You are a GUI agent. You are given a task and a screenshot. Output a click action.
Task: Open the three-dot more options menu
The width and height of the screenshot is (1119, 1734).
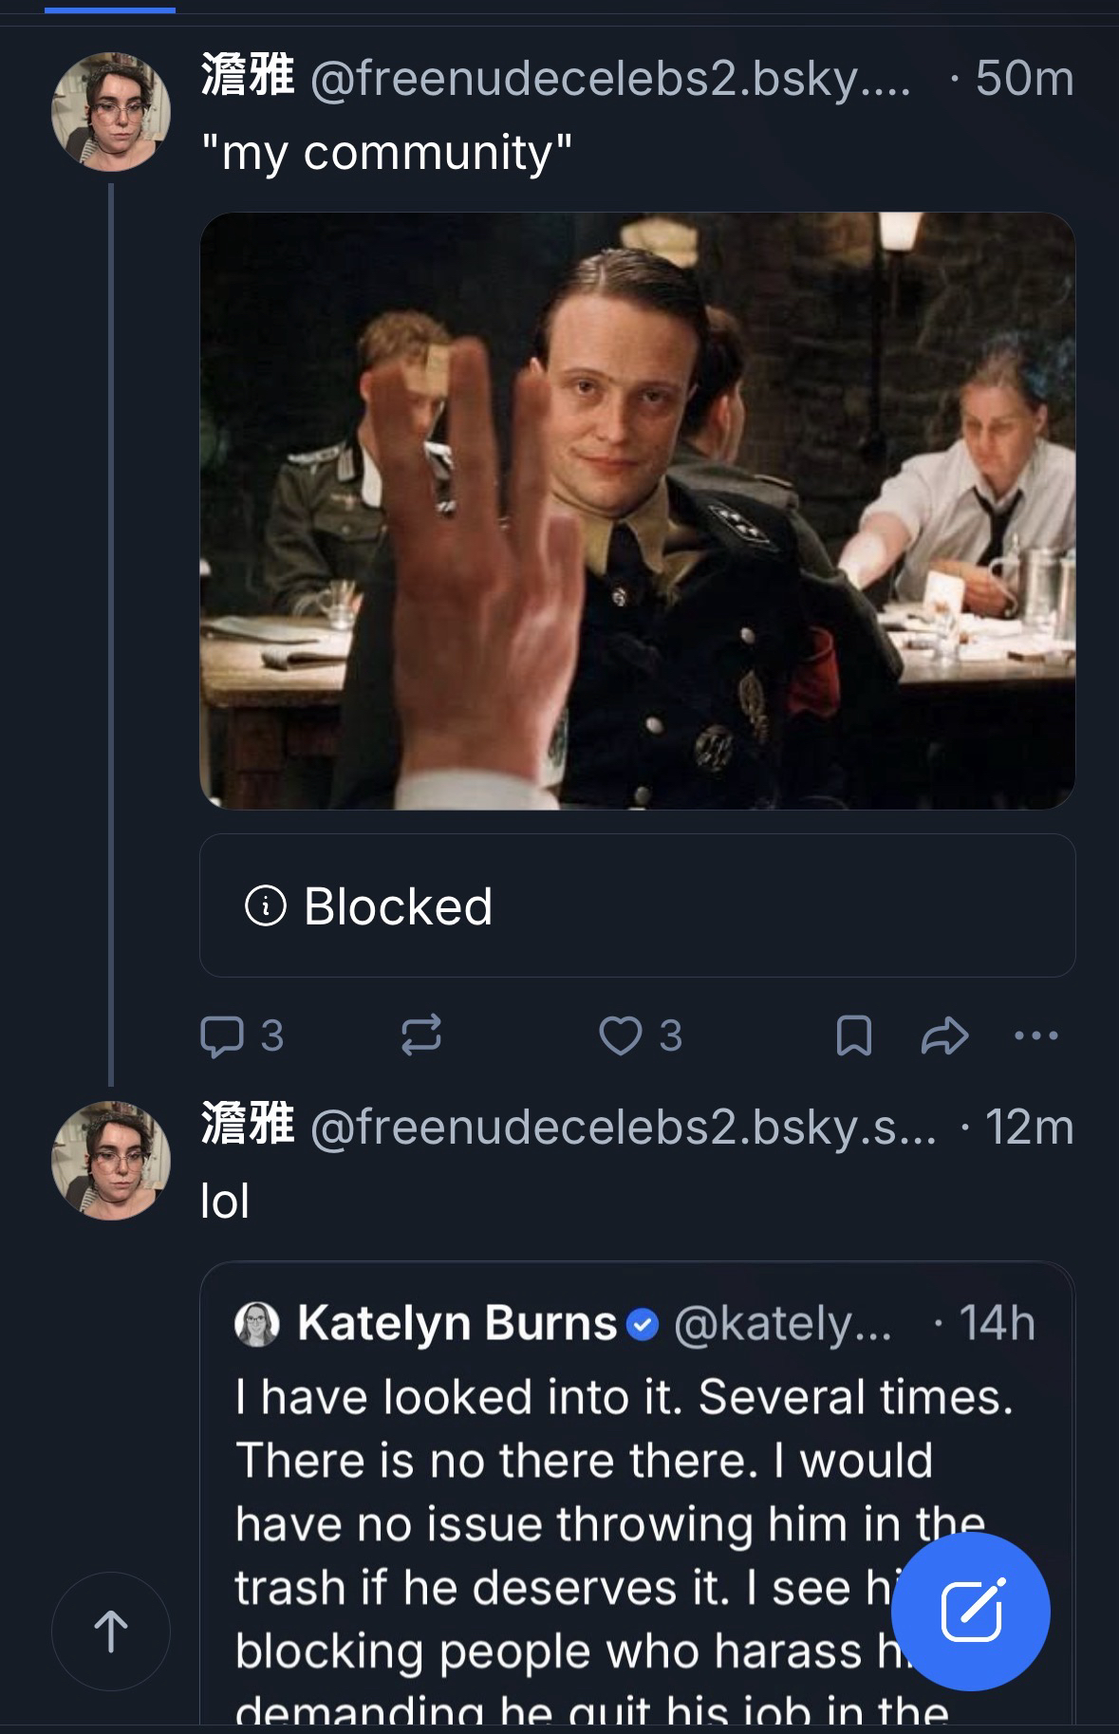click(x=1035, y=1035)
